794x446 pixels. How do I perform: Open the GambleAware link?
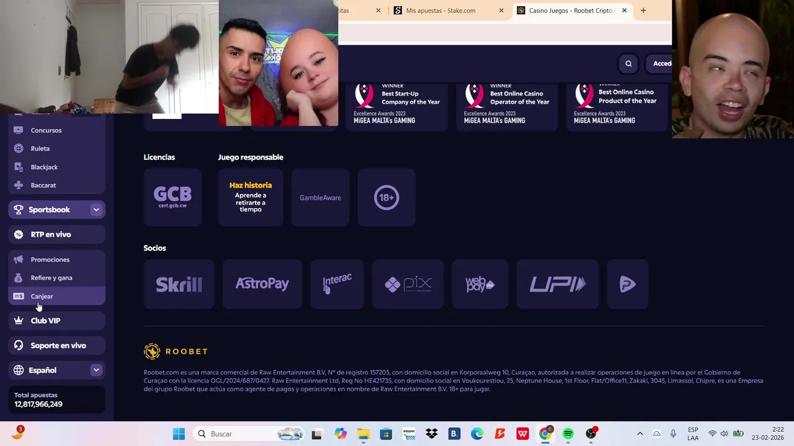click(320, 198)
